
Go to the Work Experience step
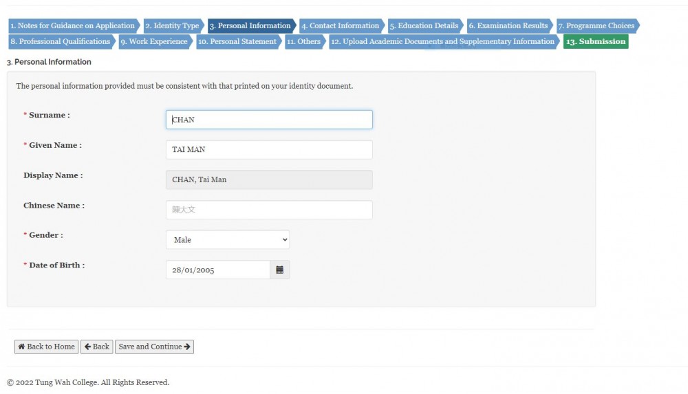(x=155, y=42)
